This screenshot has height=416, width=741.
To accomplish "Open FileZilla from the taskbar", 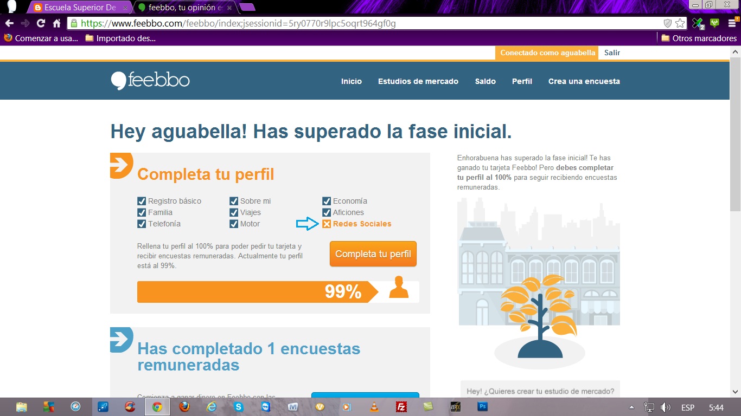I will 401,407.
